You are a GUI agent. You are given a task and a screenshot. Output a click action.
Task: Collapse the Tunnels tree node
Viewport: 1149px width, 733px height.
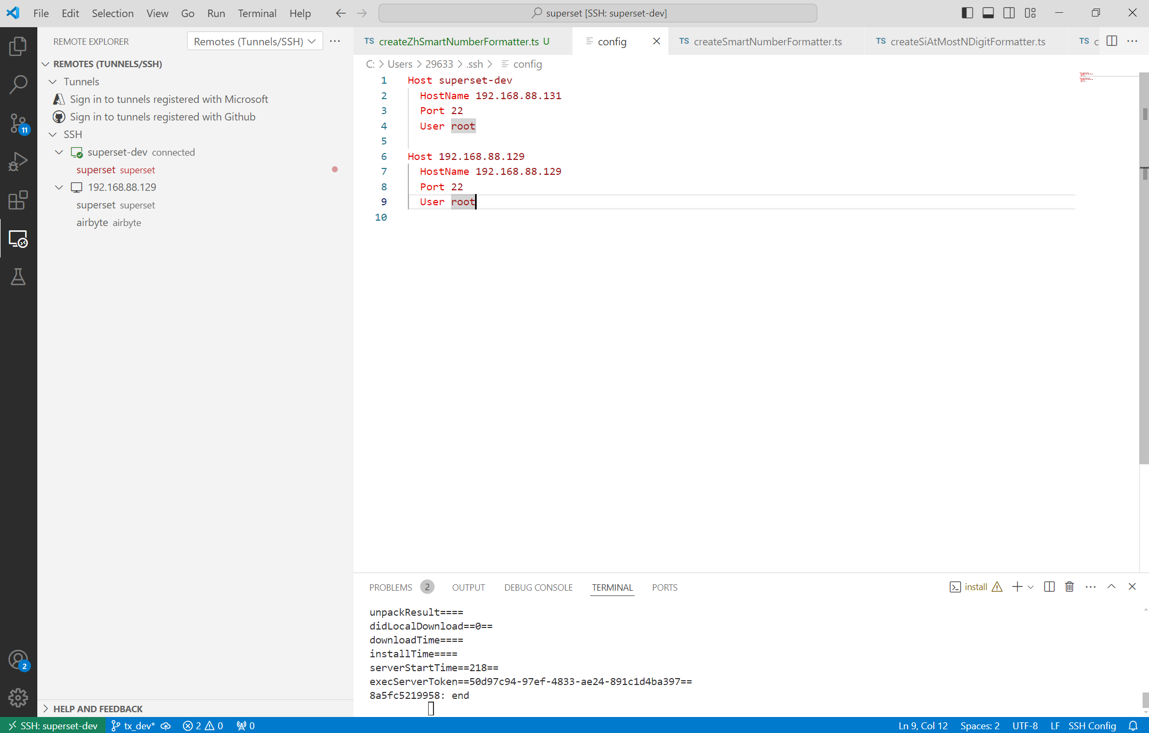click(x=53, y=82)
